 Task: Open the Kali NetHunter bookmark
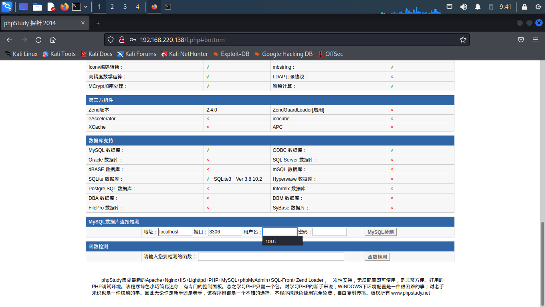click(x=184, y=54)
